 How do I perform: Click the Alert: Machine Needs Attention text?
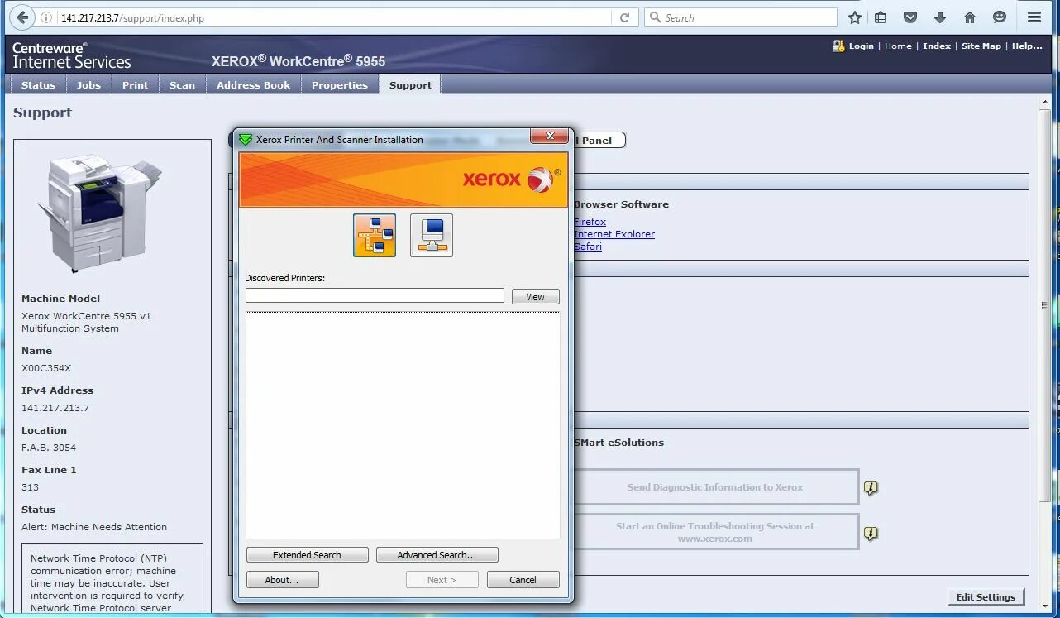click(x=94, y=527)
